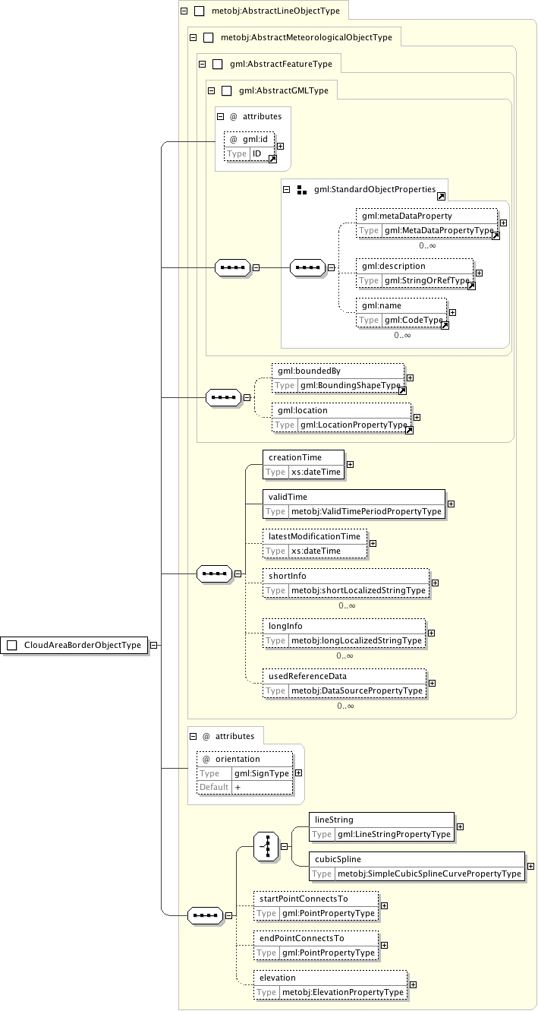
Task: Click the CloudAreaBorderObjectType type square icon
Action: [12, 645]
